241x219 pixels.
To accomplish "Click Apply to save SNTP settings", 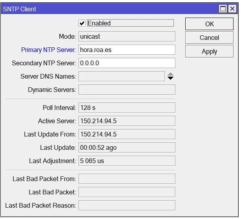I will [209, 52].
